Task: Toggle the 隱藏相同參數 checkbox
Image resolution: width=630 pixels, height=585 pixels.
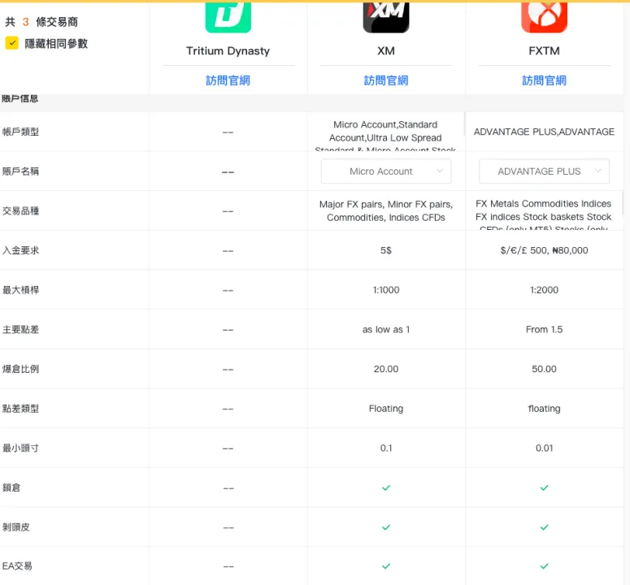Action: pyautogui.click(x=11, y=43)
